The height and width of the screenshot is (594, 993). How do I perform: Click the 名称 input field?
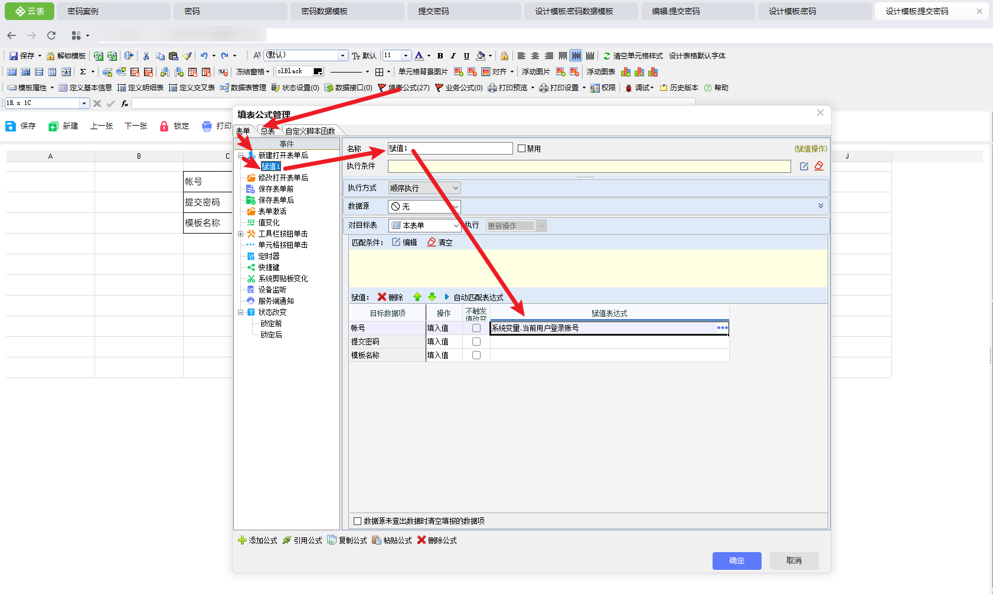pos(450,149)
